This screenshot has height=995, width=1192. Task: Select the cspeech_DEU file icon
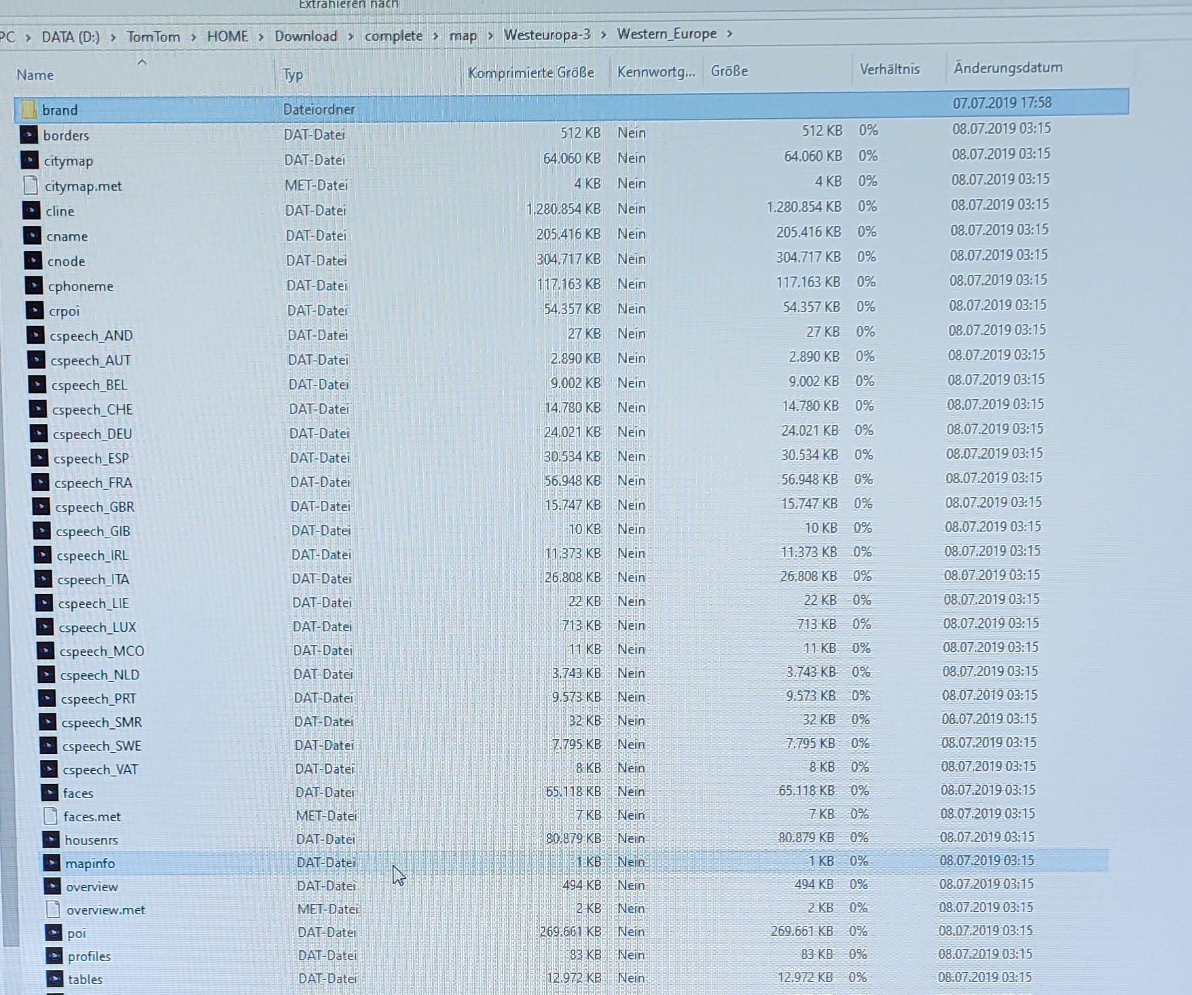pyautogui.click(x=39, y=434)
